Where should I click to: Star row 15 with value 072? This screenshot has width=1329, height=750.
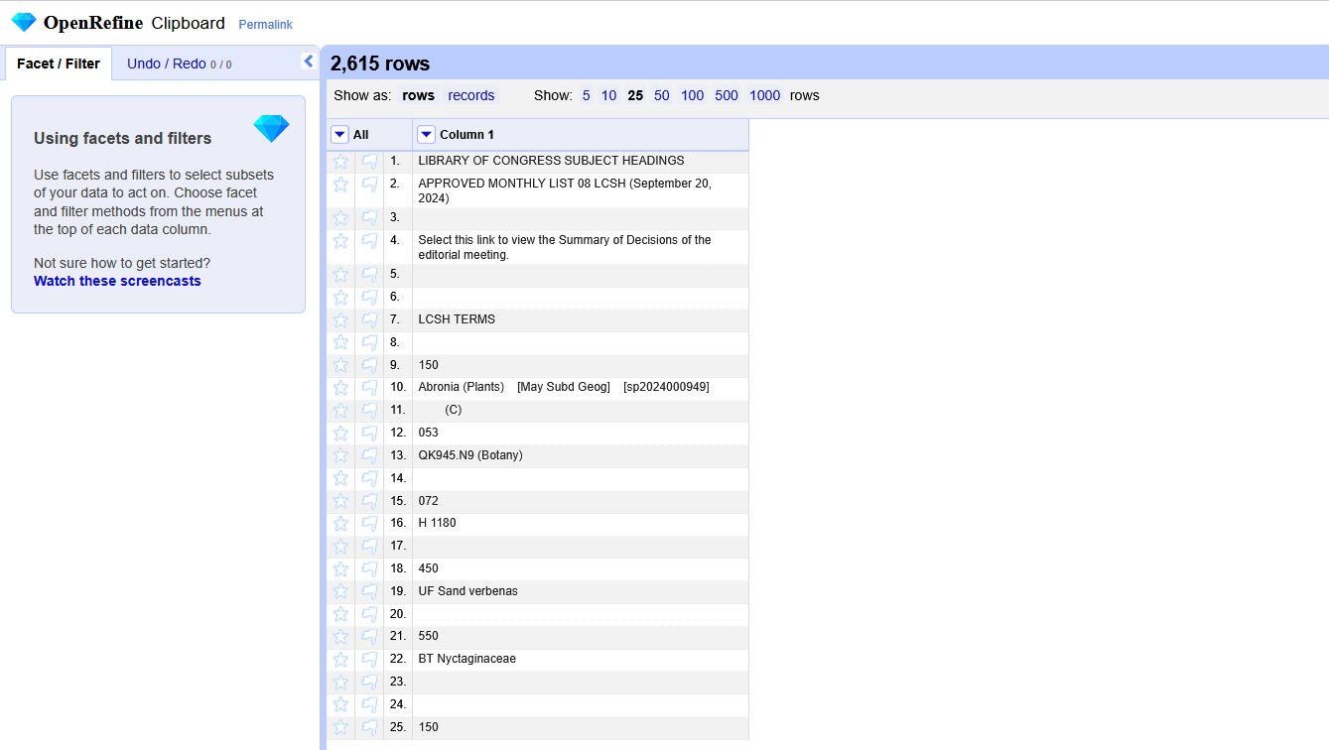pos(340,501)
